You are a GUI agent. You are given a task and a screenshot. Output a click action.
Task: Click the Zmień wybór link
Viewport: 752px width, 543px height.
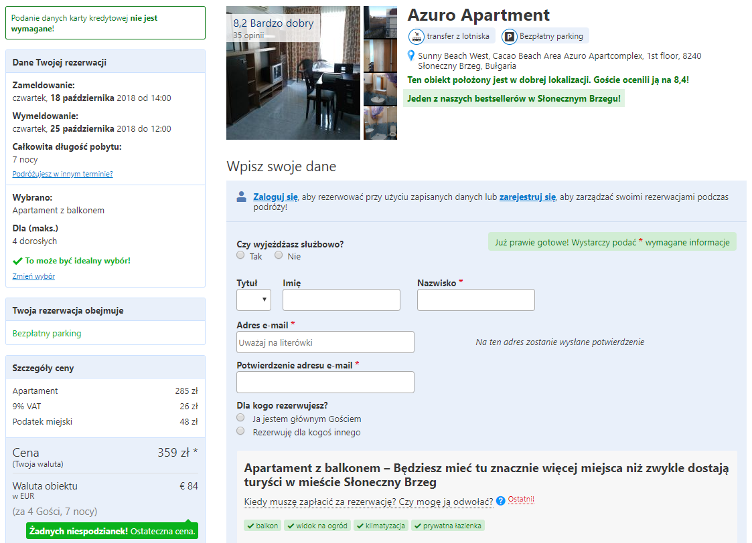click(33, 276)
